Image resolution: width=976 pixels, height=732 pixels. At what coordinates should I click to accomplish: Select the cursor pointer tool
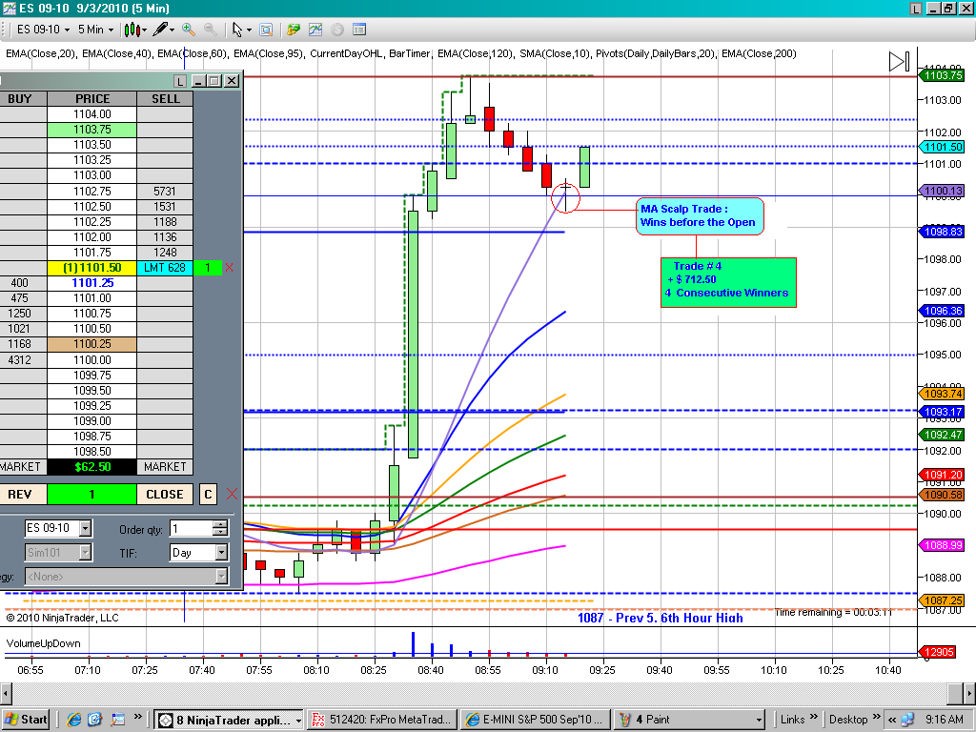(x=237, y=30)
